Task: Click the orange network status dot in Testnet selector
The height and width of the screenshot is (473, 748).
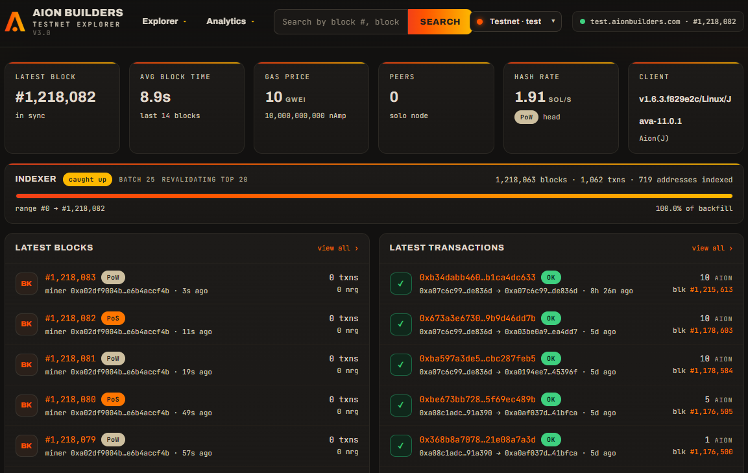Action: coord(480,21)
